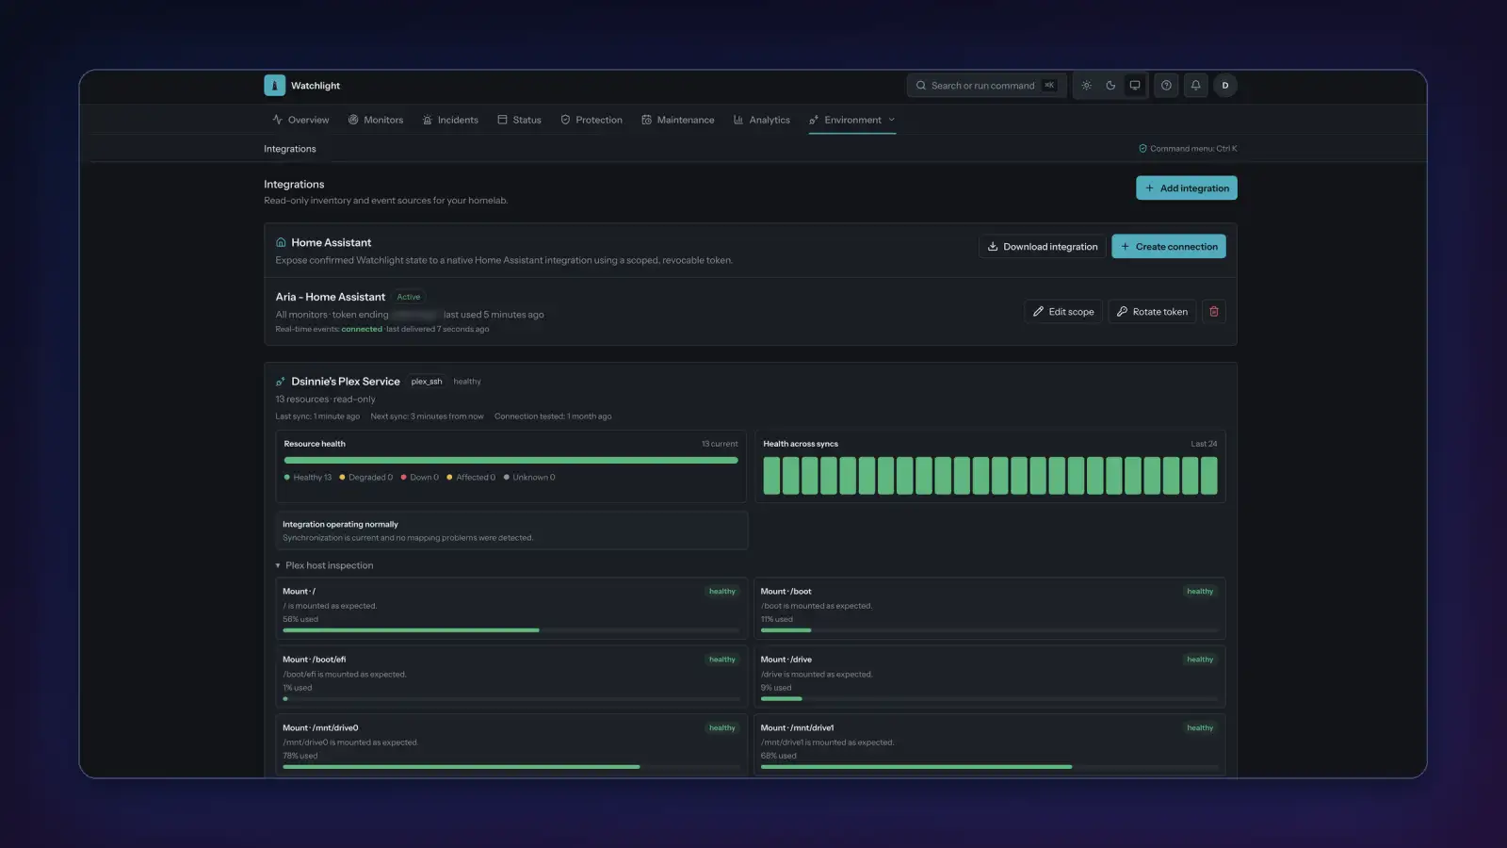
Task: Click the Integrations breadcrumb
Action: 290,149
